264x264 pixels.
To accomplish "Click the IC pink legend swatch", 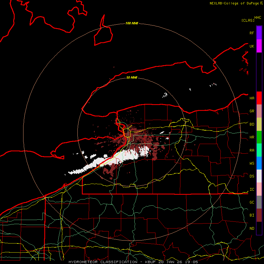I will point(259,189).
